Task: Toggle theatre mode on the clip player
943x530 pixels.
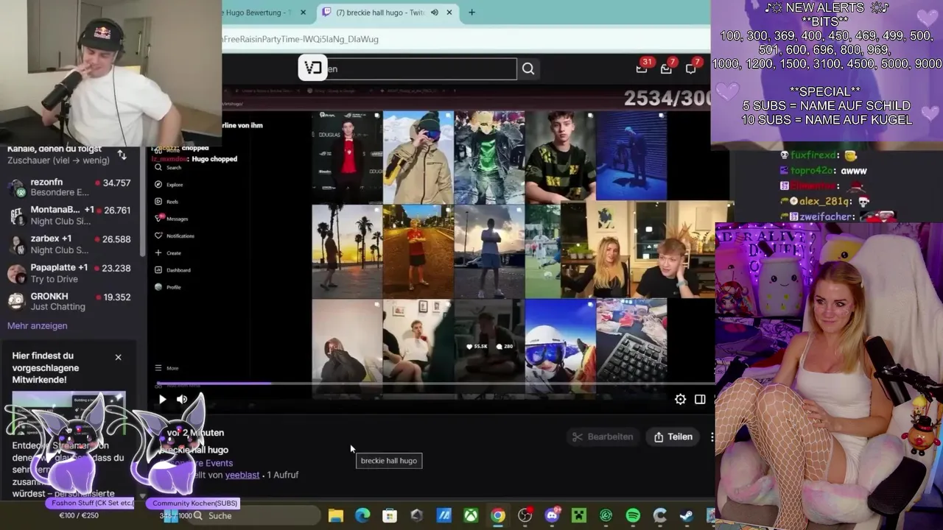Action: pos(700,399)
